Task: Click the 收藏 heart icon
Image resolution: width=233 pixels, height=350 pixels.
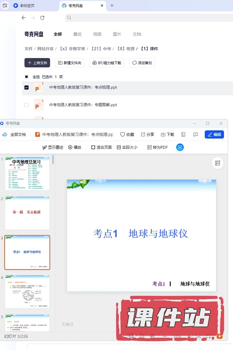Action: tap(123, 134)
